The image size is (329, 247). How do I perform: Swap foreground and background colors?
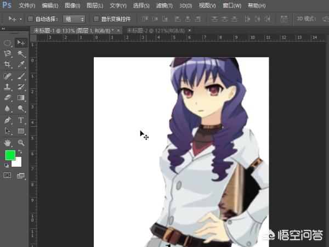pos(20,151)
